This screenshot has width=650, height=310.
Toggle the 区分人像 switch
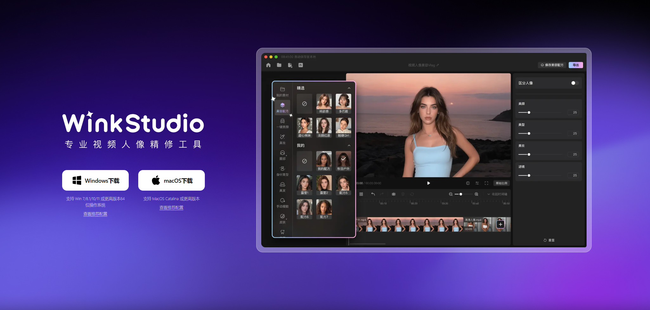tap(575, 83)
